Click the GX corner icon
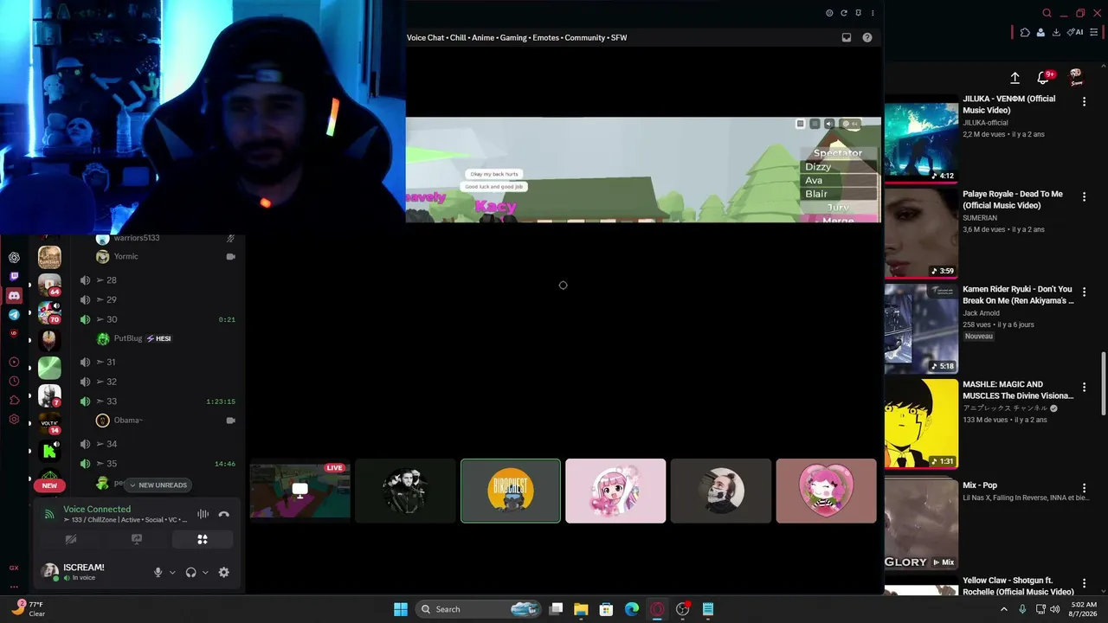This screenshot has height=623, width=1108. tap(14, 568)
